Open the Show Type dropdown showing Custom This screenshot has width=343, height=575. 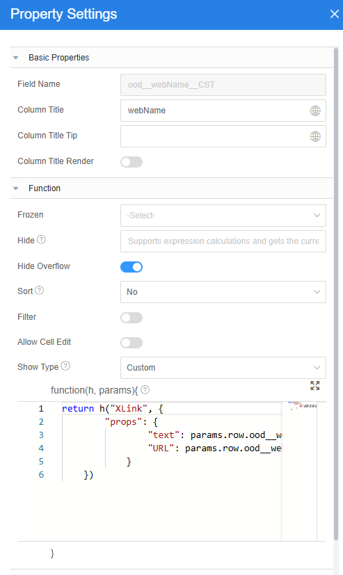tap(223, 368)
